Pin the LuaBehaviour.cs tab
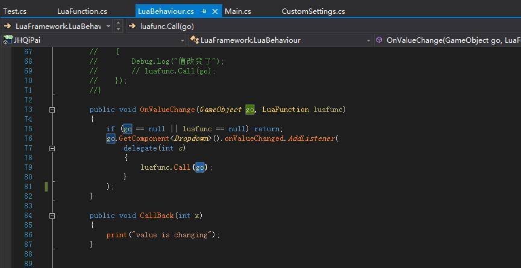 204,11
